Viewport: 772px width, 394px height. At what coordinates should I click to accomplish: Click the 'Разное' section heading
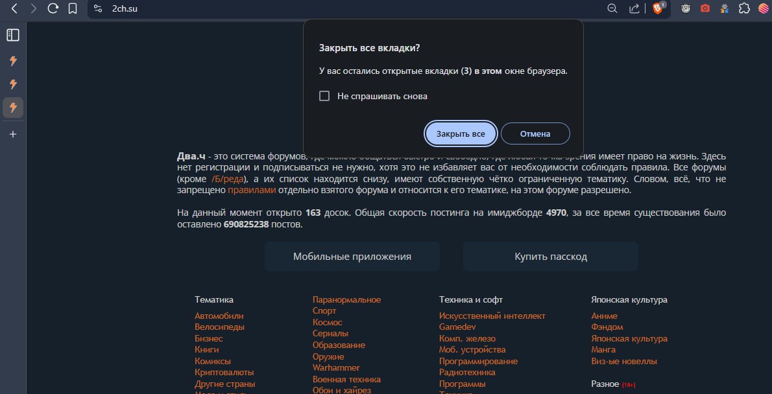click(605, 384)
